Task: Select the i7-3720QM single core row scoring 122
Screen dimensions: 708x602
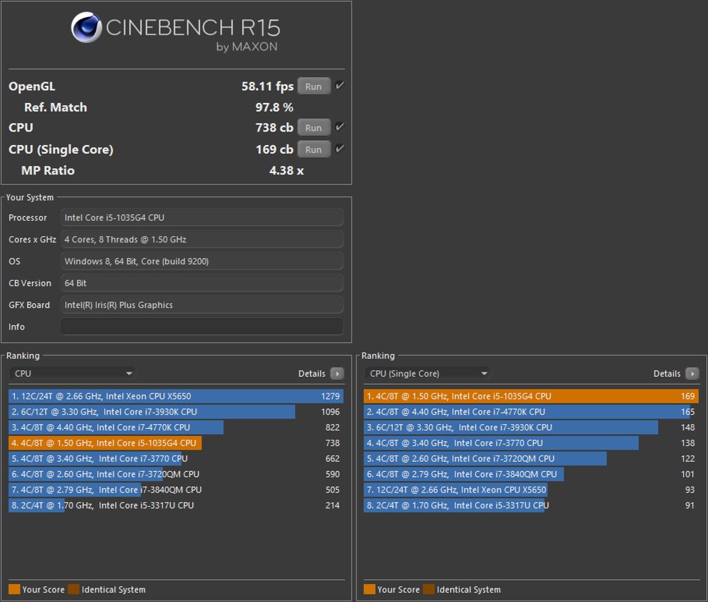Action: (531, 459)
